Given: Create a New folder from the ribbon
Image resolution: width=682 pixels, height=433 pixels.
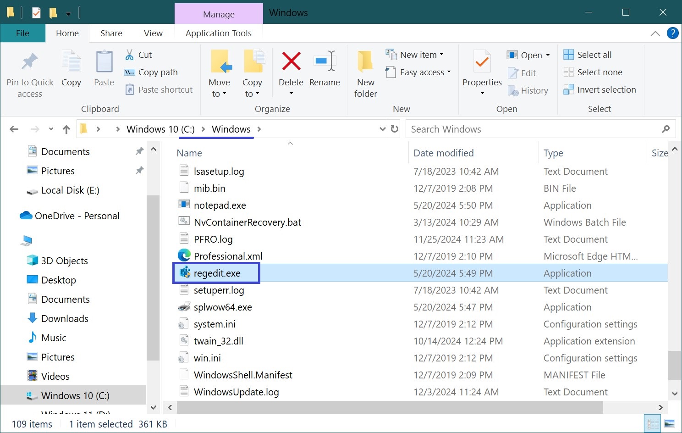Looking at the screenshot, I should point(365,73).
